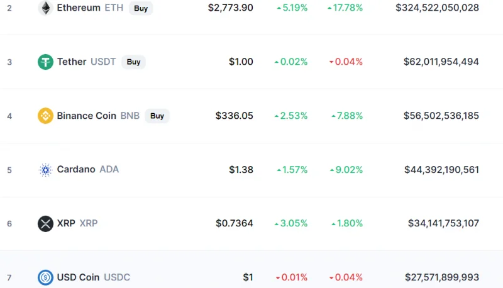This screenshot has height=288, width=503.
Task: Open the USD Coin name link
Action: point(78,277)
